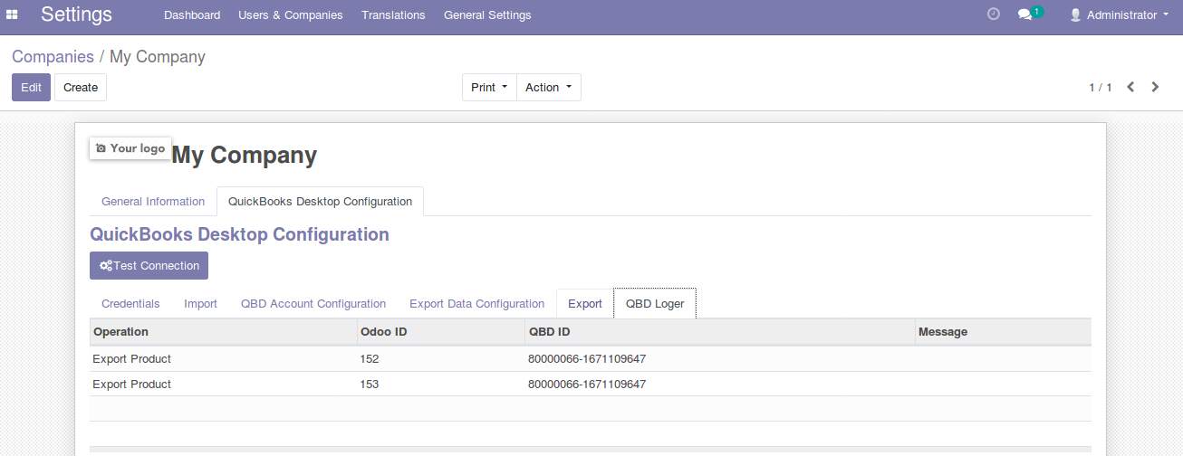Open the QBD Account Configuration tab
Viewport: 1183px width, 456px height.
point(313,303)
